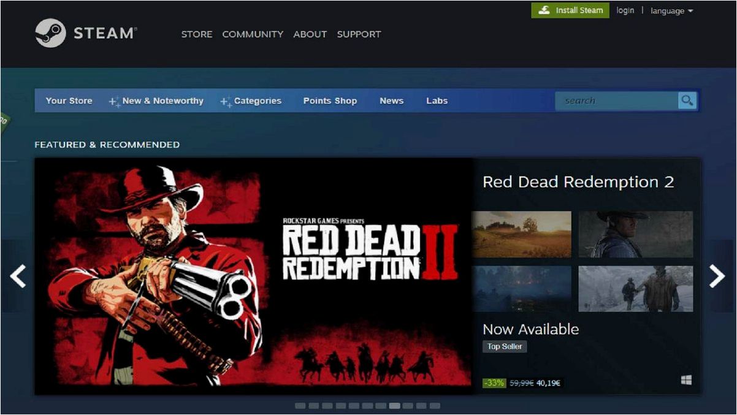The width and height of the screenshot is (737, 415).
Task: Go to next featured game arrow
Action: [717, 276]
